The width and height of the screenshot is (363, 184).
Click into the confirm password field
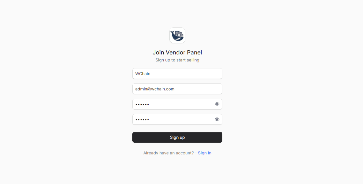coord(172,119)
